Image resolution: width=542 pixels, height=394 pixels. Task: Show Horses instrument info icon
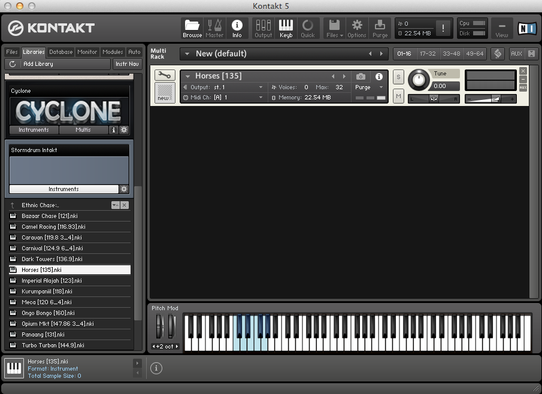point(379,77)
